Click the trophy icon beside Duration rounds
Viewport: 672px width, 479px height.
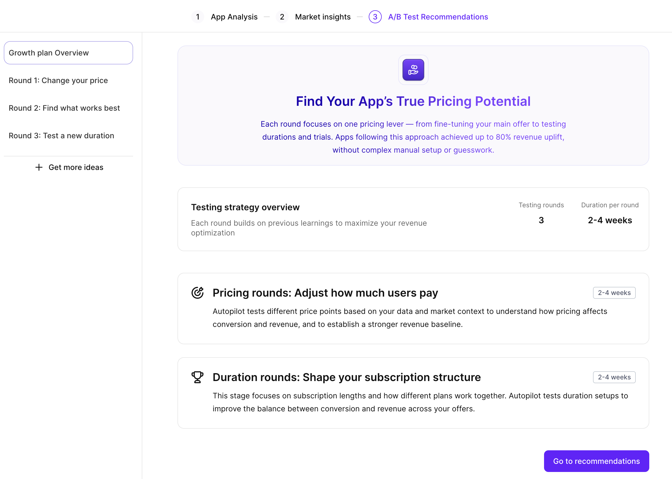pos(197,377)
